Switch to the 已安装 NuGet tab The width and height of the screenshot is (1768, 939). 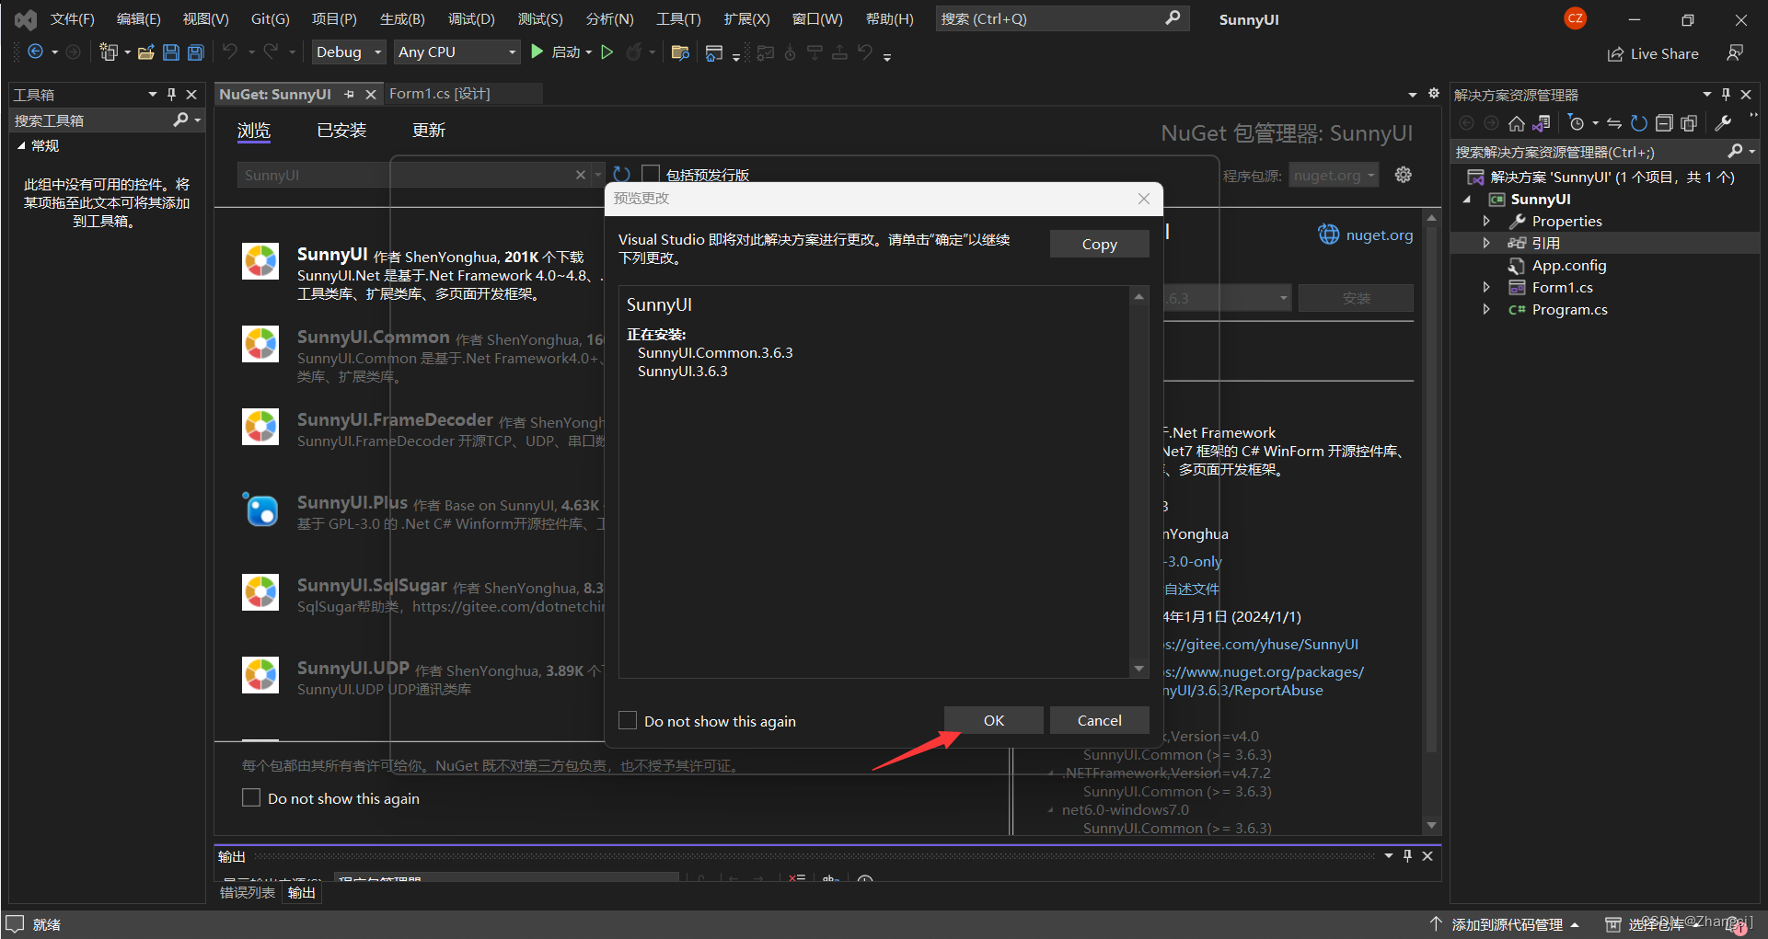click(341, 131)
